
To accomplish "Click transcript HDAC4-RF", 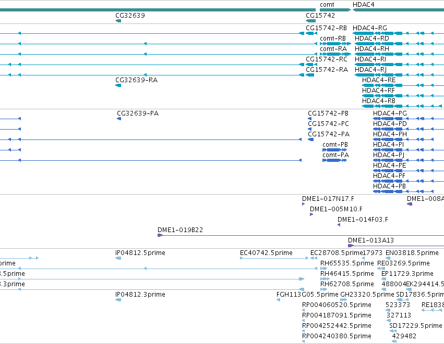I will tap(378, 91).
